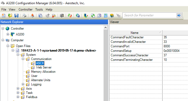Click the Save floppy disk icon

pyautogui.click(x=16, y=16)
